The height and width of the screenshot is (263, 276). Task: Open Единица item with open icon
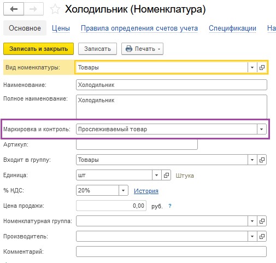coord(166,175)
